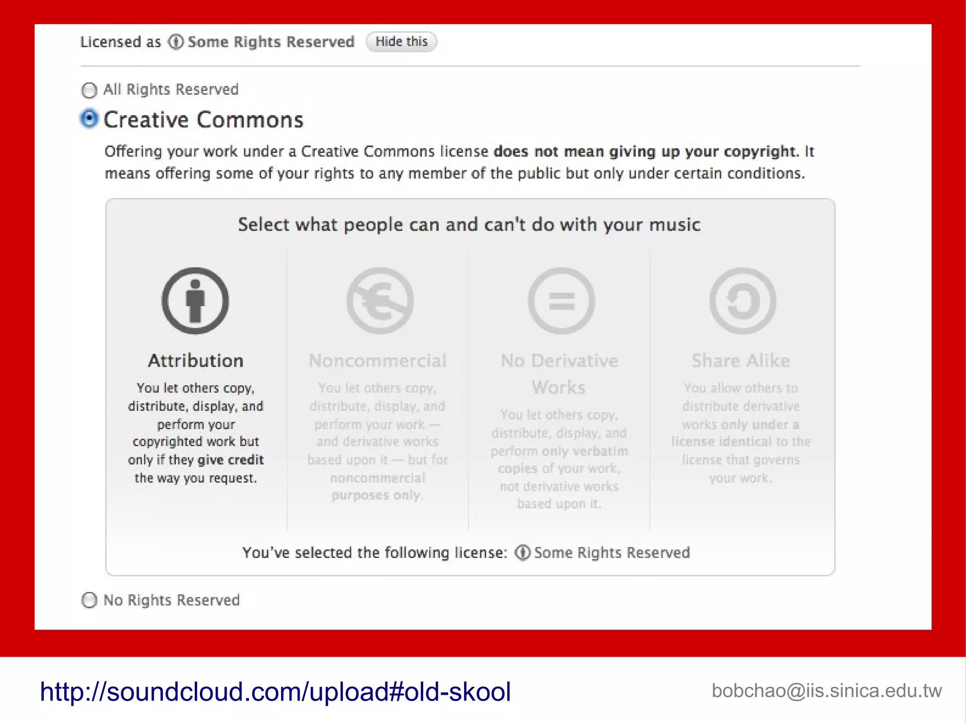
Task: Select the Creative Commons radio button
Action: tap(89, 119)
